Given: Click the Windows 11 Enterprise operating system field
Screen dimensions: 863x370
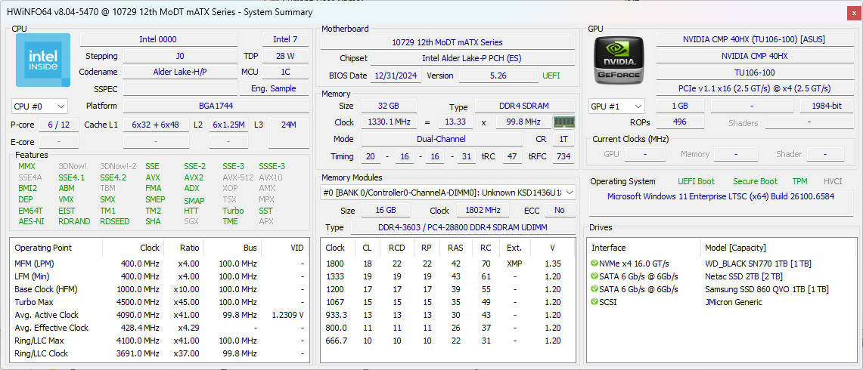Looking at the screenshot, I should (721, 196).
